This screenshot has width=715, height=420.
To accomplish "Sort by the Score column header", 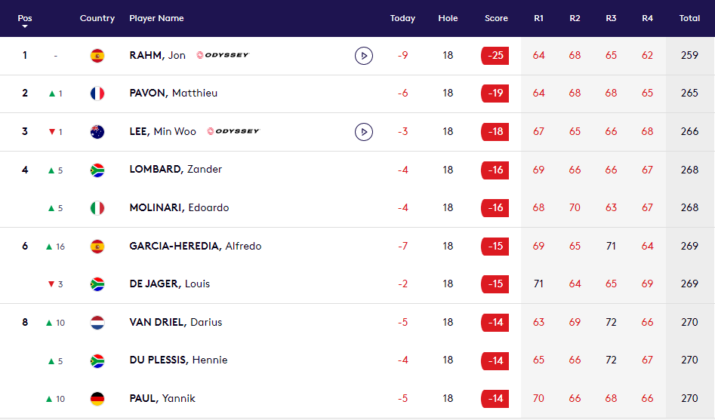I will pyautogui.click(x=496, y=18).
